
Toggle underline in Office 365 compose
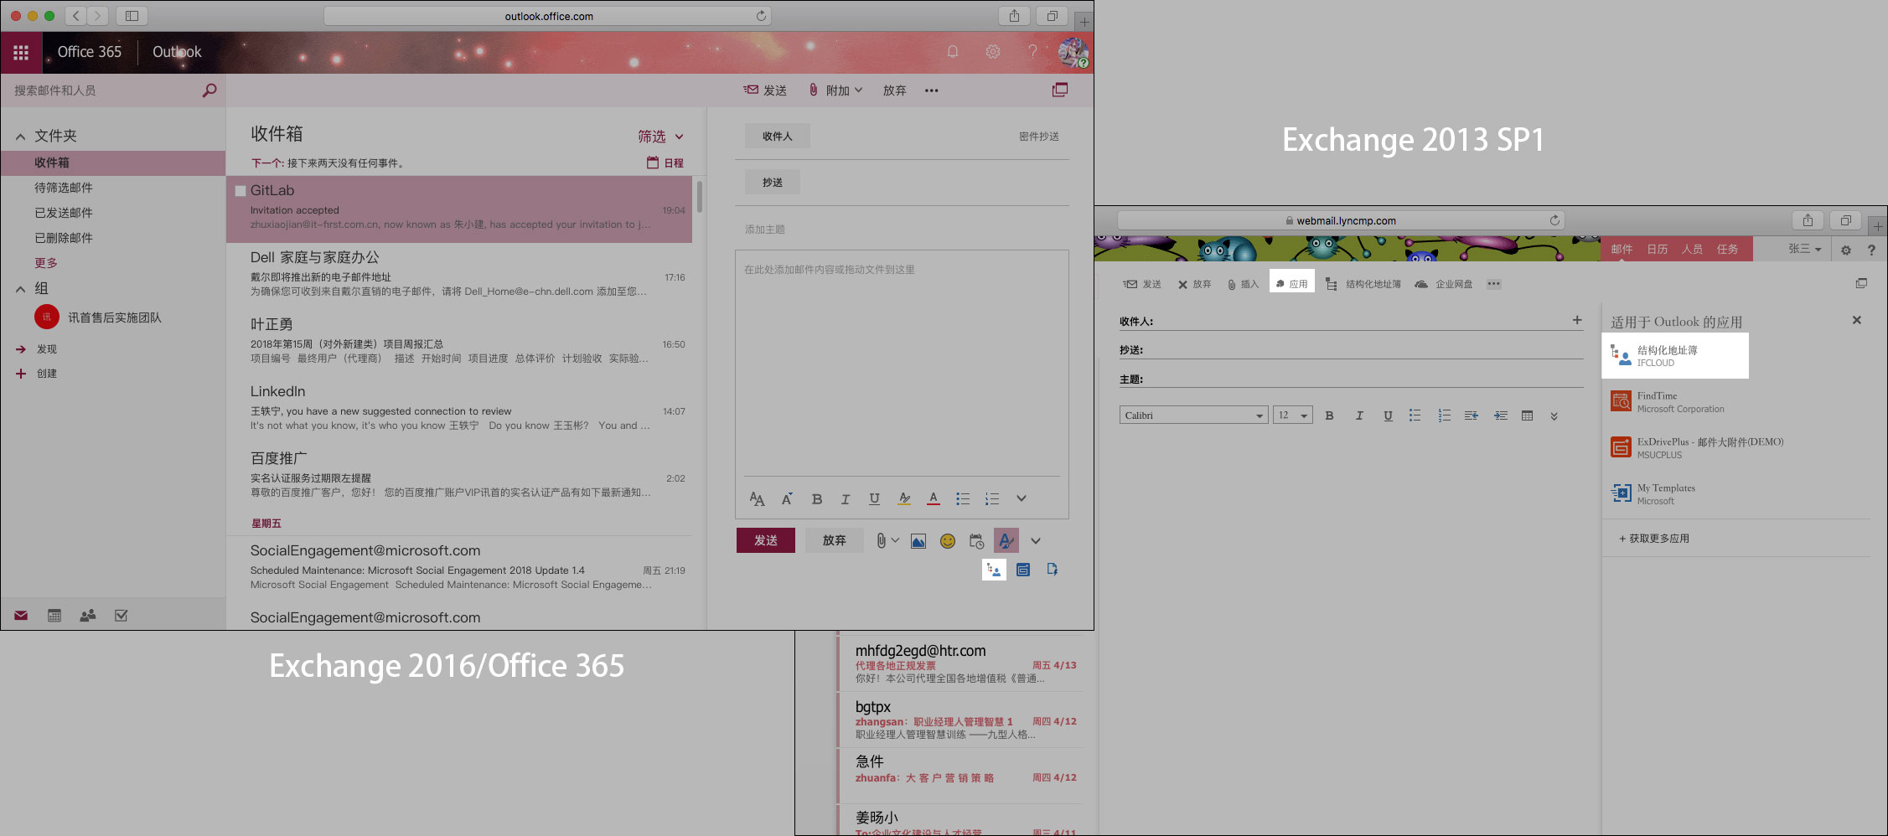click(874, 498)
